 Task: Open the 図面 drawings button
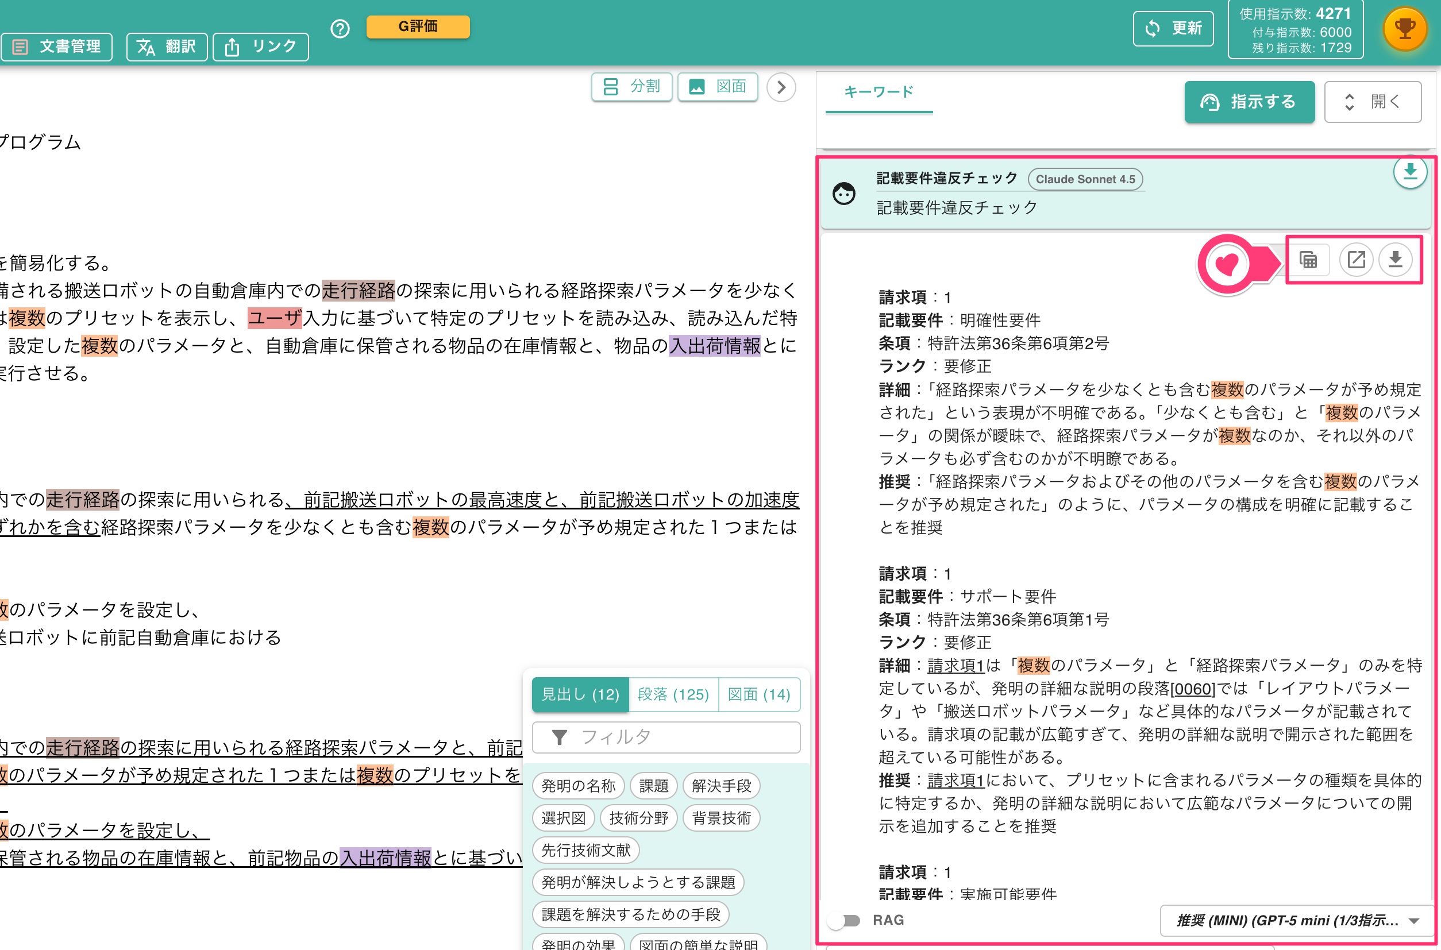click(718, 87)
